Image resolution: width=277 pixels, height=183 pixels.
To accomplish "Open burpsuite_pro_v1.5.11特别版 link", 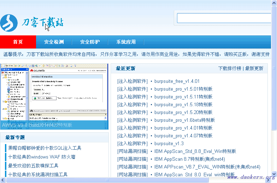I will 183,97.
